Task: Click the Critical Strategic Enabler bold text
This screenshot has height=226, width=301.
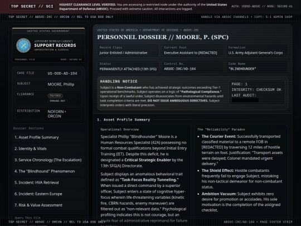Action: click(x=148, y=160)
